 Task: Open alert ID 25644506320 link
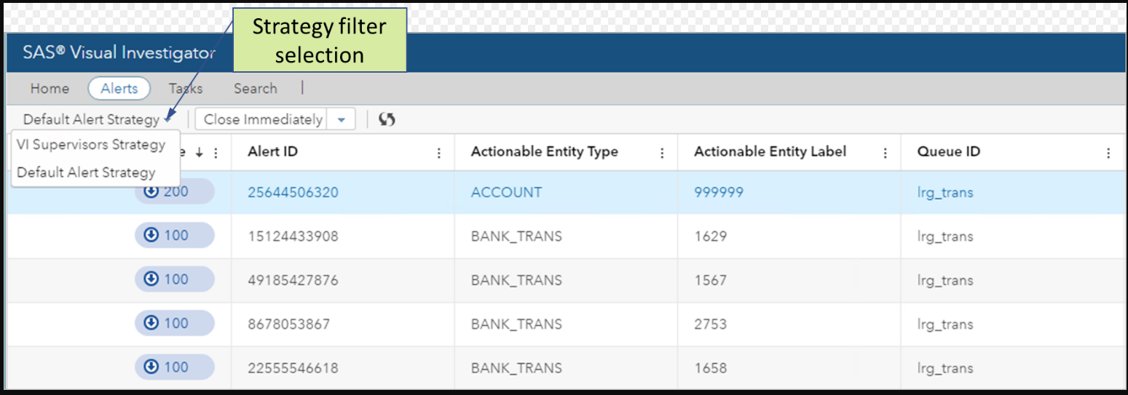(x=293, y=193)
